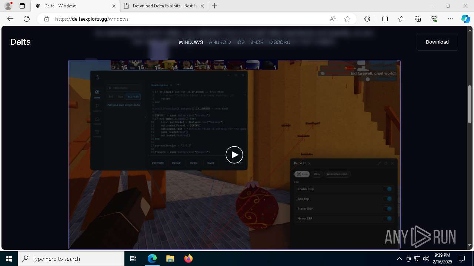Image resolution: width=474 pixels, height=266 pixels.
Task: Open the IOS nav link
Action: (x=241, y=42)
